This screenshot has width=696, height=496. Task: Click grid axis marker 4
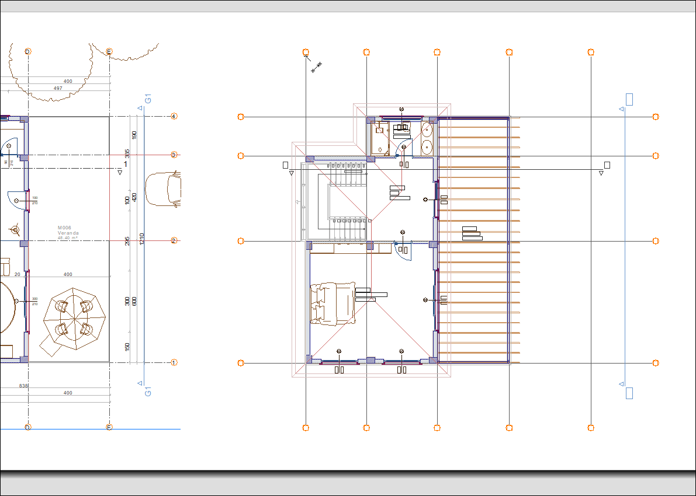174,117
